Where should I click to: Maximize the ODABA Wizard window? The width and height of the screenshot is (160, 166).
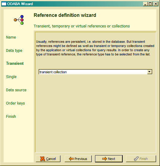point(150,4)
